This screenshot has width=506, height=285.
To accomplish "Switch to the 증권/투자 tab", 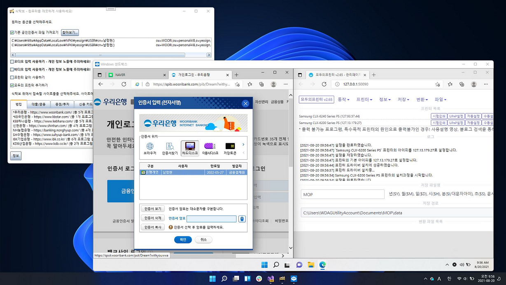I will click(x=63, y=105).
